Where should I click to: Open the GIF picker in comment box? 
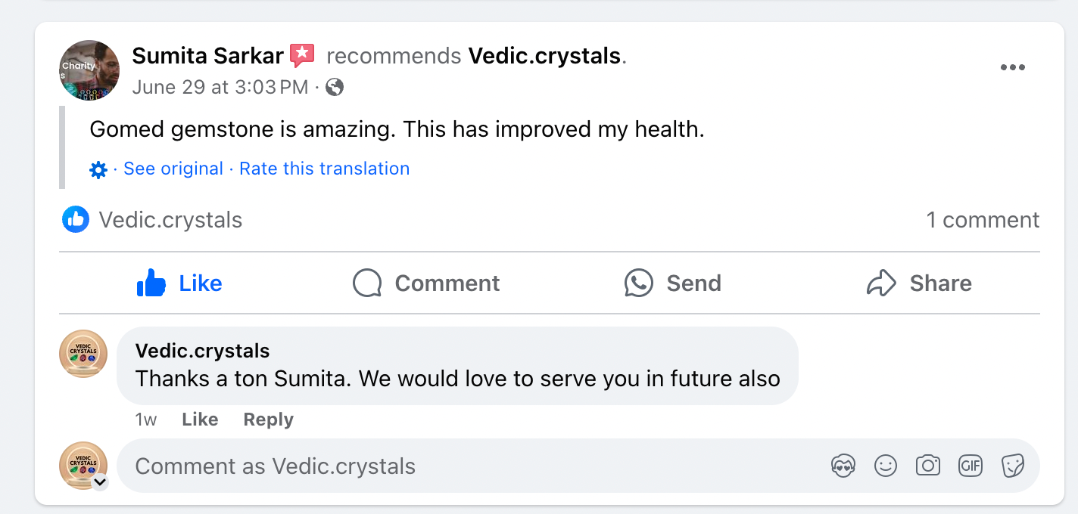[970, 466]
